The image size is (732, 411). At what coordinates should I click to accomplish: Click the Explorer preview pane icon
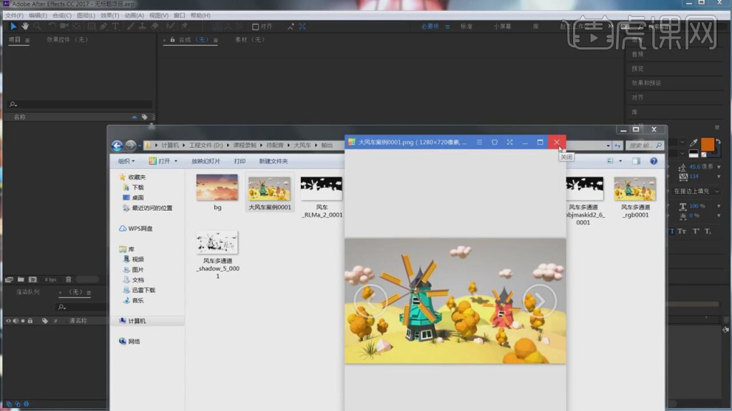[x=637, y=161]
